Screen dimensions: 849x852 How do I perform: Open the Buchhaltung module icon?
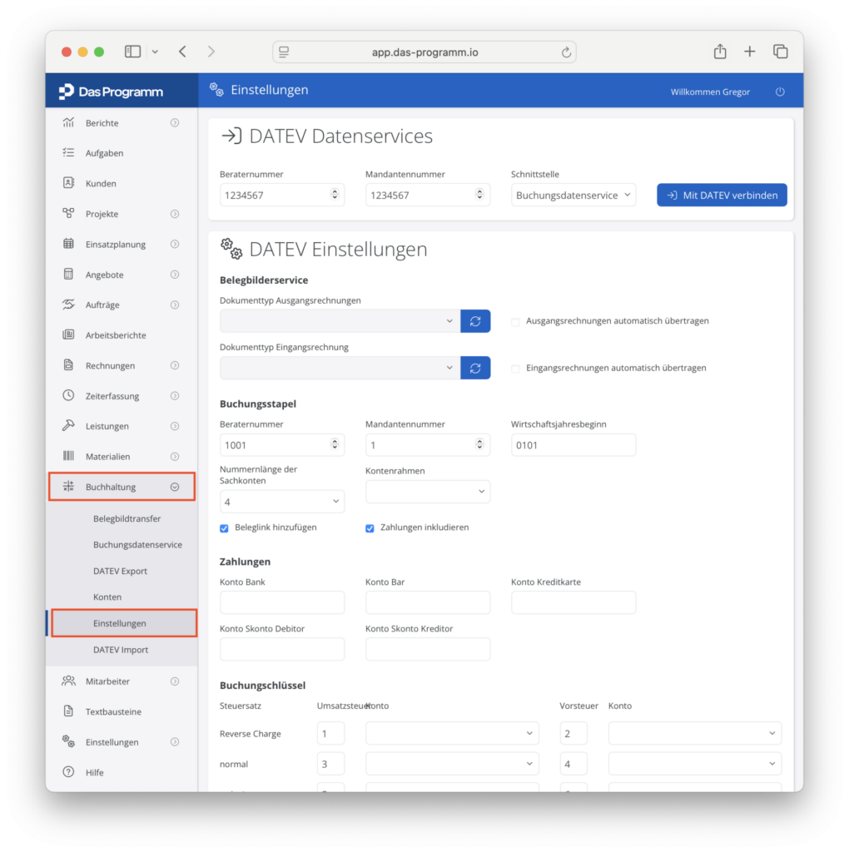click(x=69, y=486)
